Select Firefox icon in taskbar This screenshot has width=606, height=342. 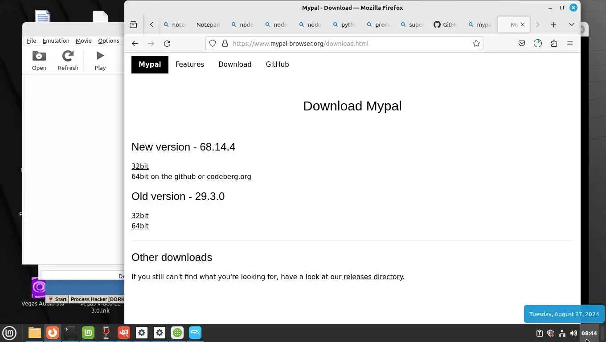(53, 333)
